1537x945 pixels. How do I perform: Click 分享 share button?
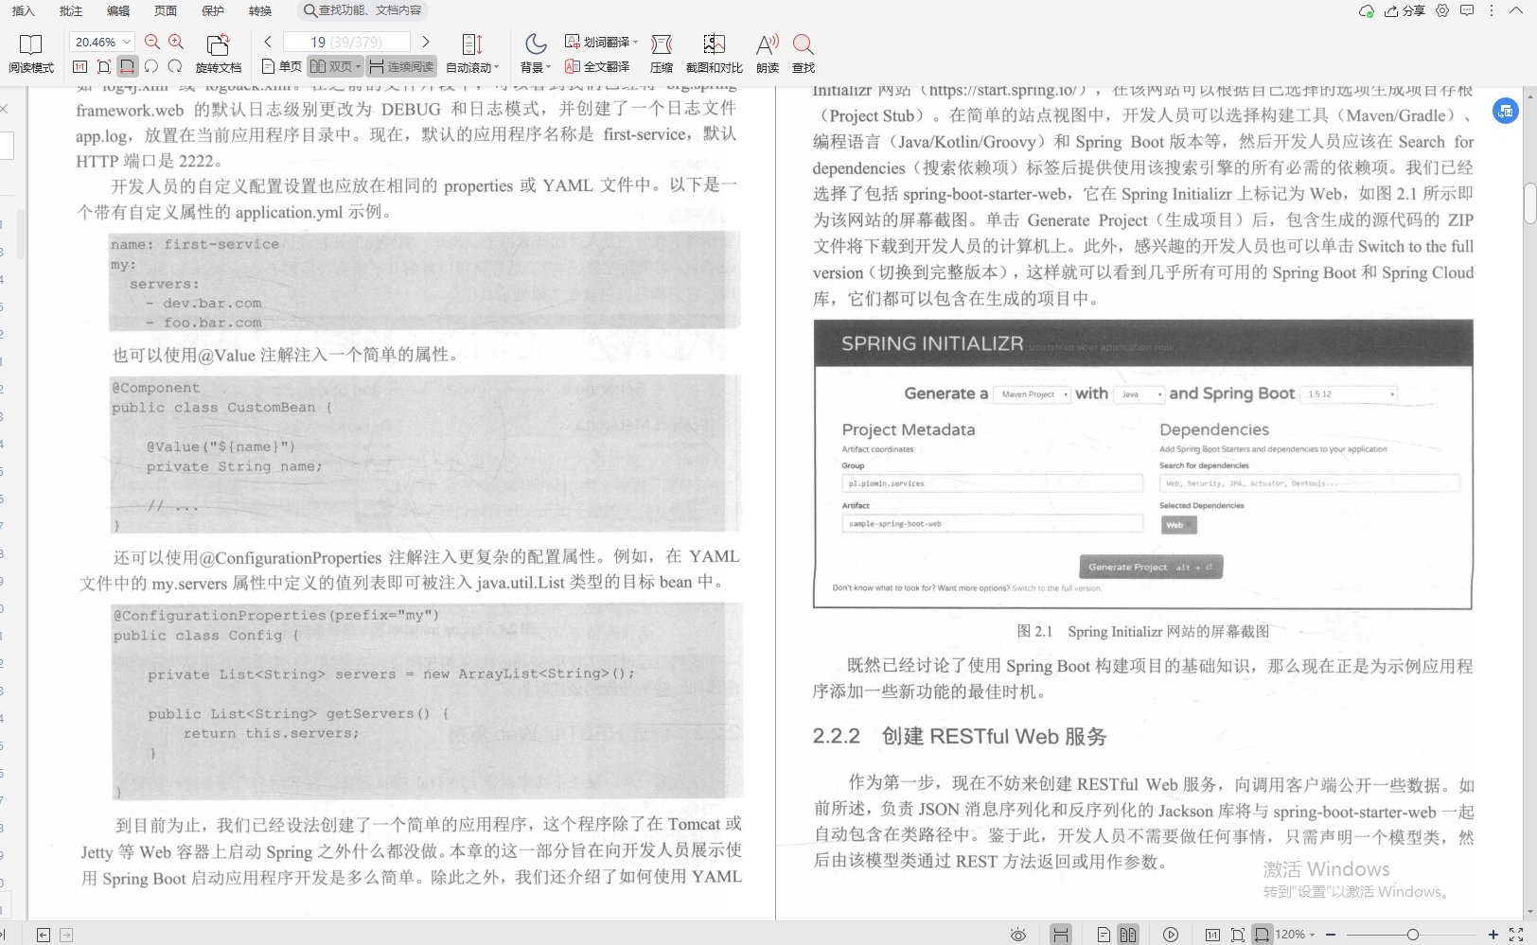(1404, 11)
